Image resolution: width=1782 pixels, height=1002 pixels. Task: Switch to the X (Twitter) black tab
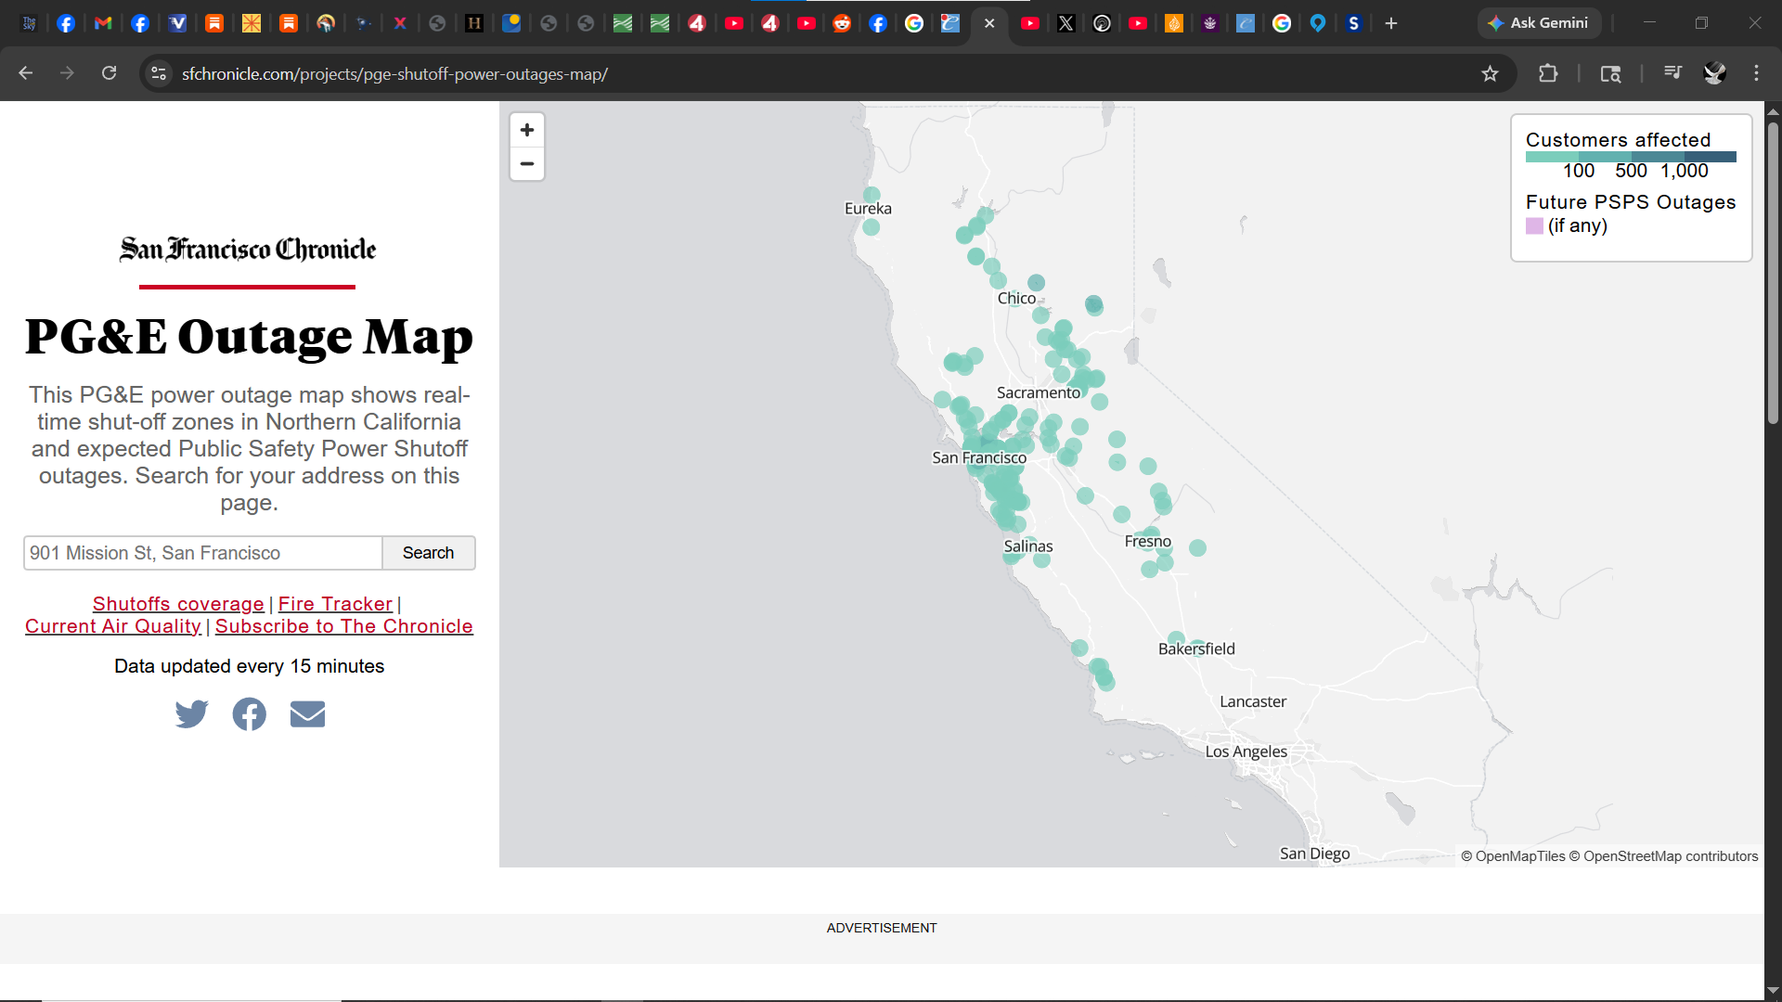click(1066, 23)
